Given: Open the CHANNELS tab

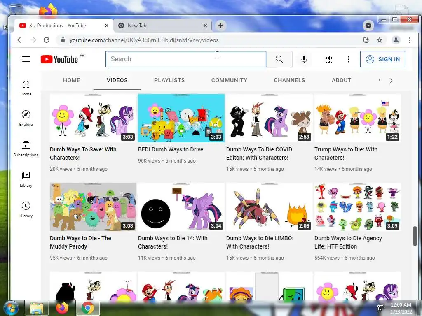Looking at the screenshot, I should [x=289, y=80].
